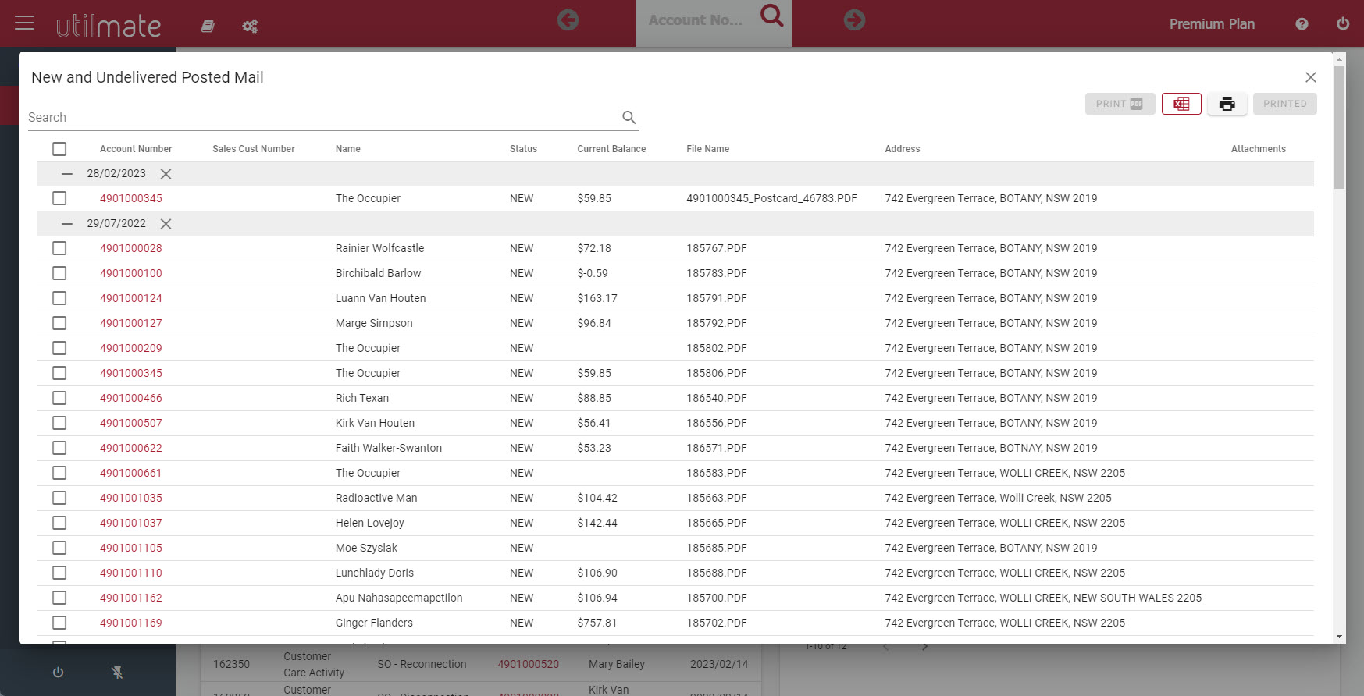Open the hamburger navigation menu

tap(25, 23)
